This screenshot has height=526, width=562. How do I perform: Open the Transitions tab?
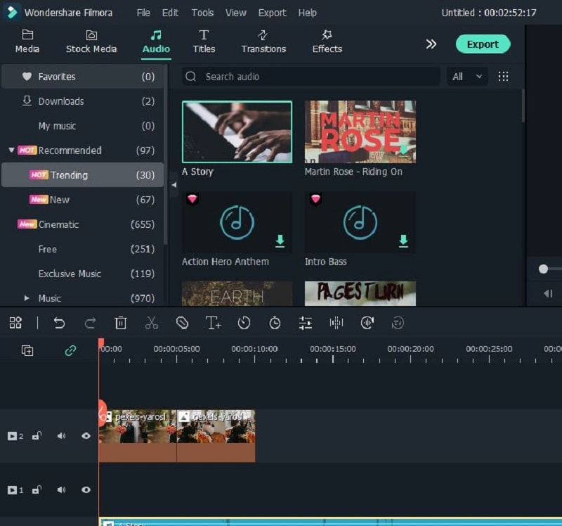pos(263,42)
